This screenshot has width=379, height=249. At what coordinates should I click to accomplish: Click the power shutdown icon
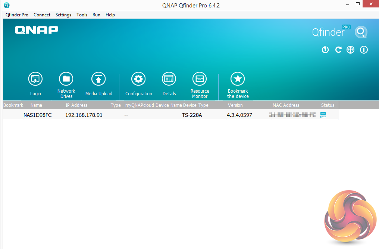pos(325,50)
